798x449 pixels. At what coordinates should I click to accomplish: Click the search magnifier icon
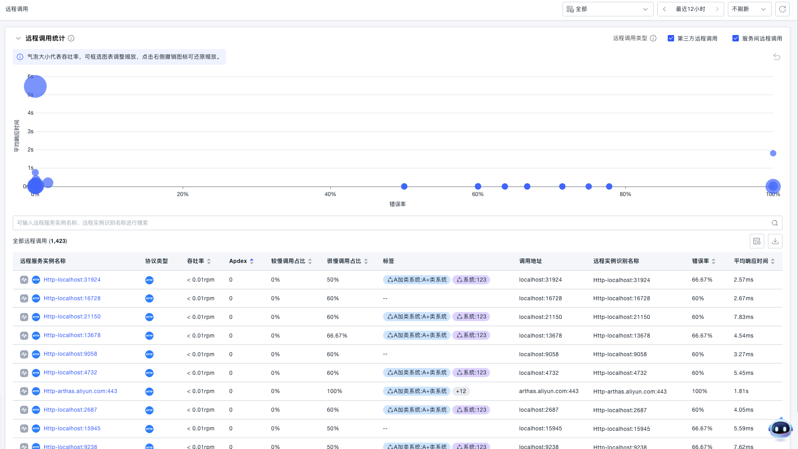[774, 223]
